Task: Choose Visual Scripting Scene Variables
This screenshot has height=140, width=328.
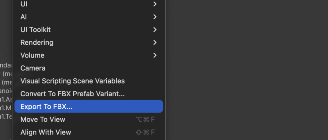Action: point(72,81)
